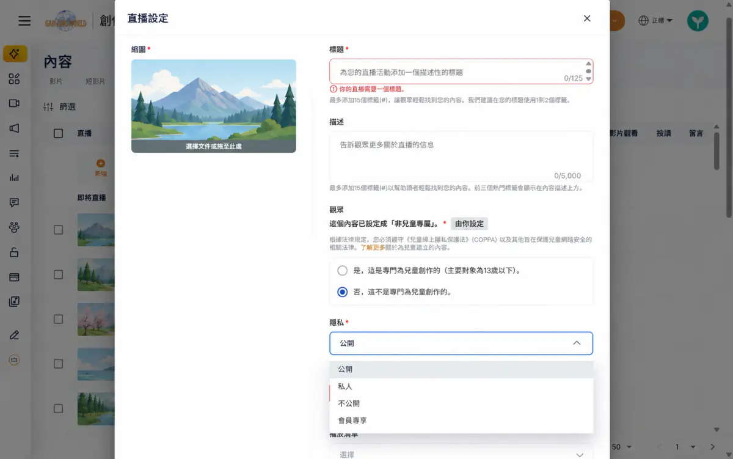
Task: Click the down arrow in the title field
Action: pos(589,79)
